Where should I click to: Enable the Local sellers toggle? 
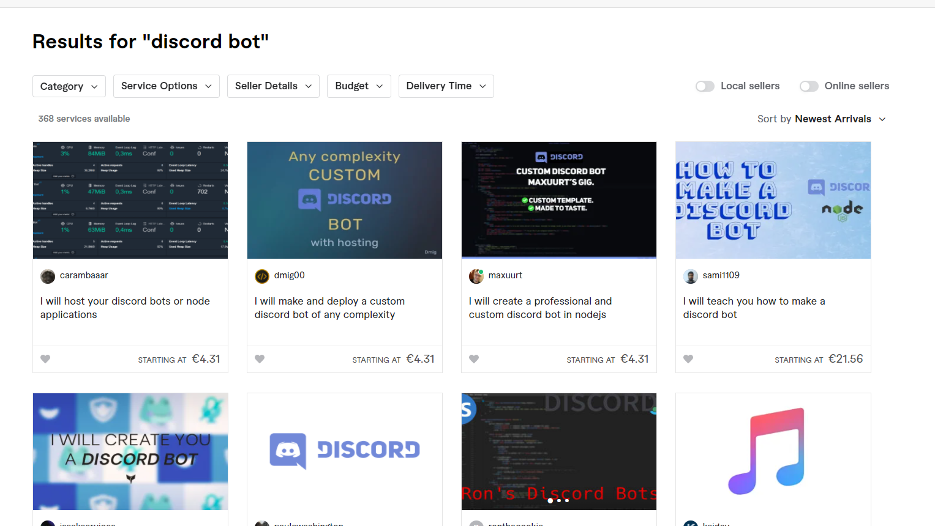705,86
